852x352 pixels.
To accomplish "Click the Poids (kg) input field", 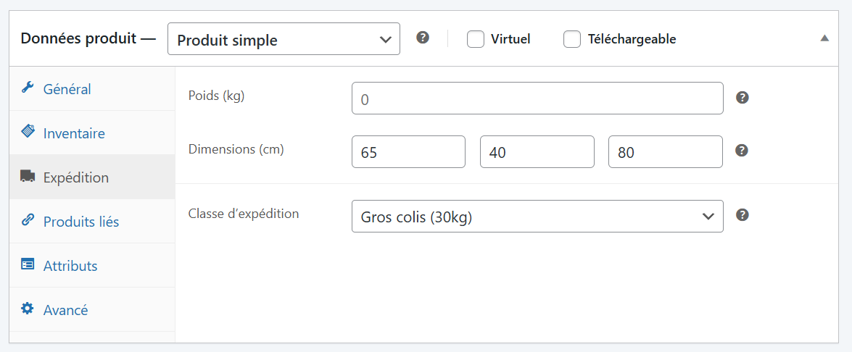I will pos(537,99).
